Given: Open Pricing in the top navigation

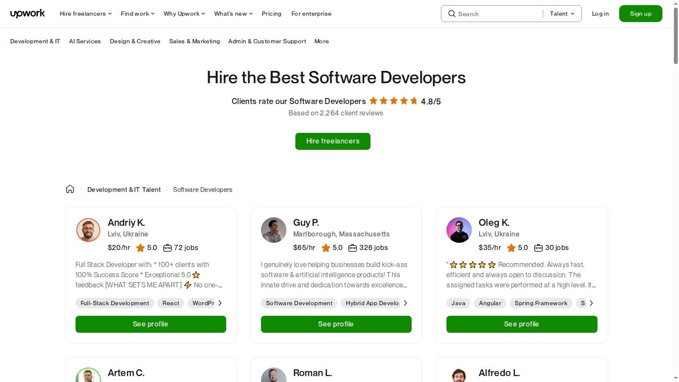Looking at the screenshot, I should click(271, 14).
